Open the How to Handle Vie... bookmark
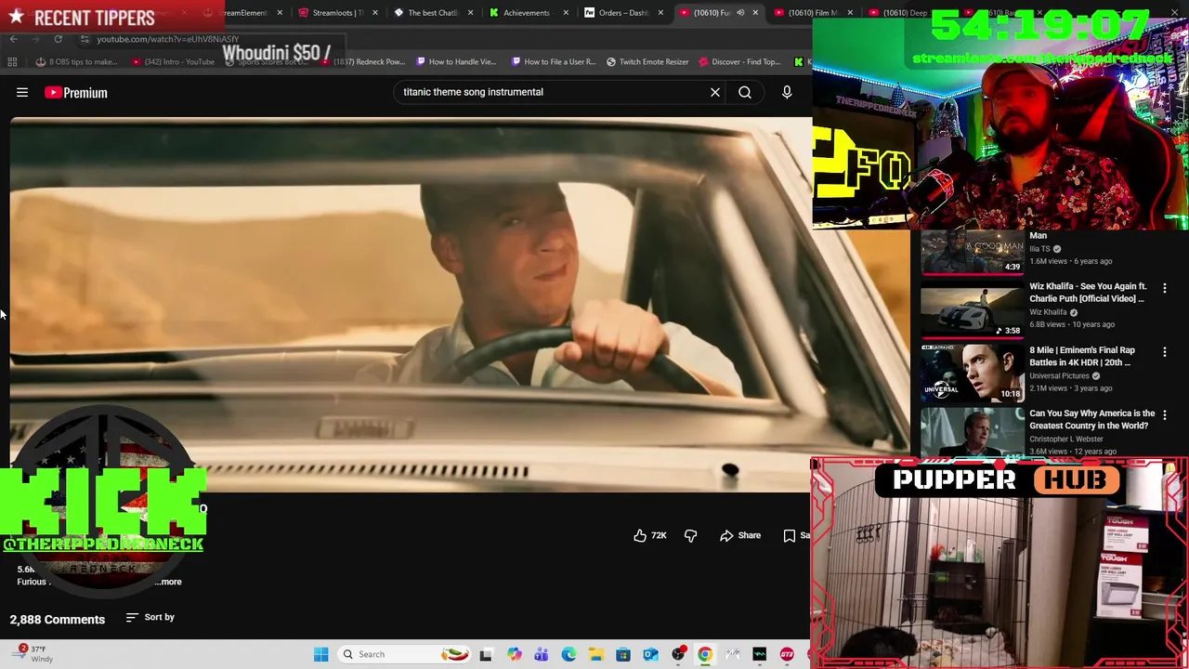Screen dimensions: 1189x669 [x=456, y=62]
